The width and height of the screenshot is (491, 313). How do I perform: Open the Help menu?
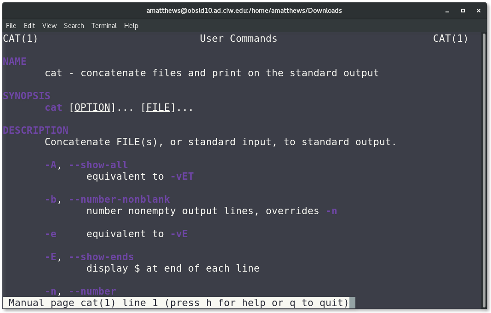coord(131,26)
